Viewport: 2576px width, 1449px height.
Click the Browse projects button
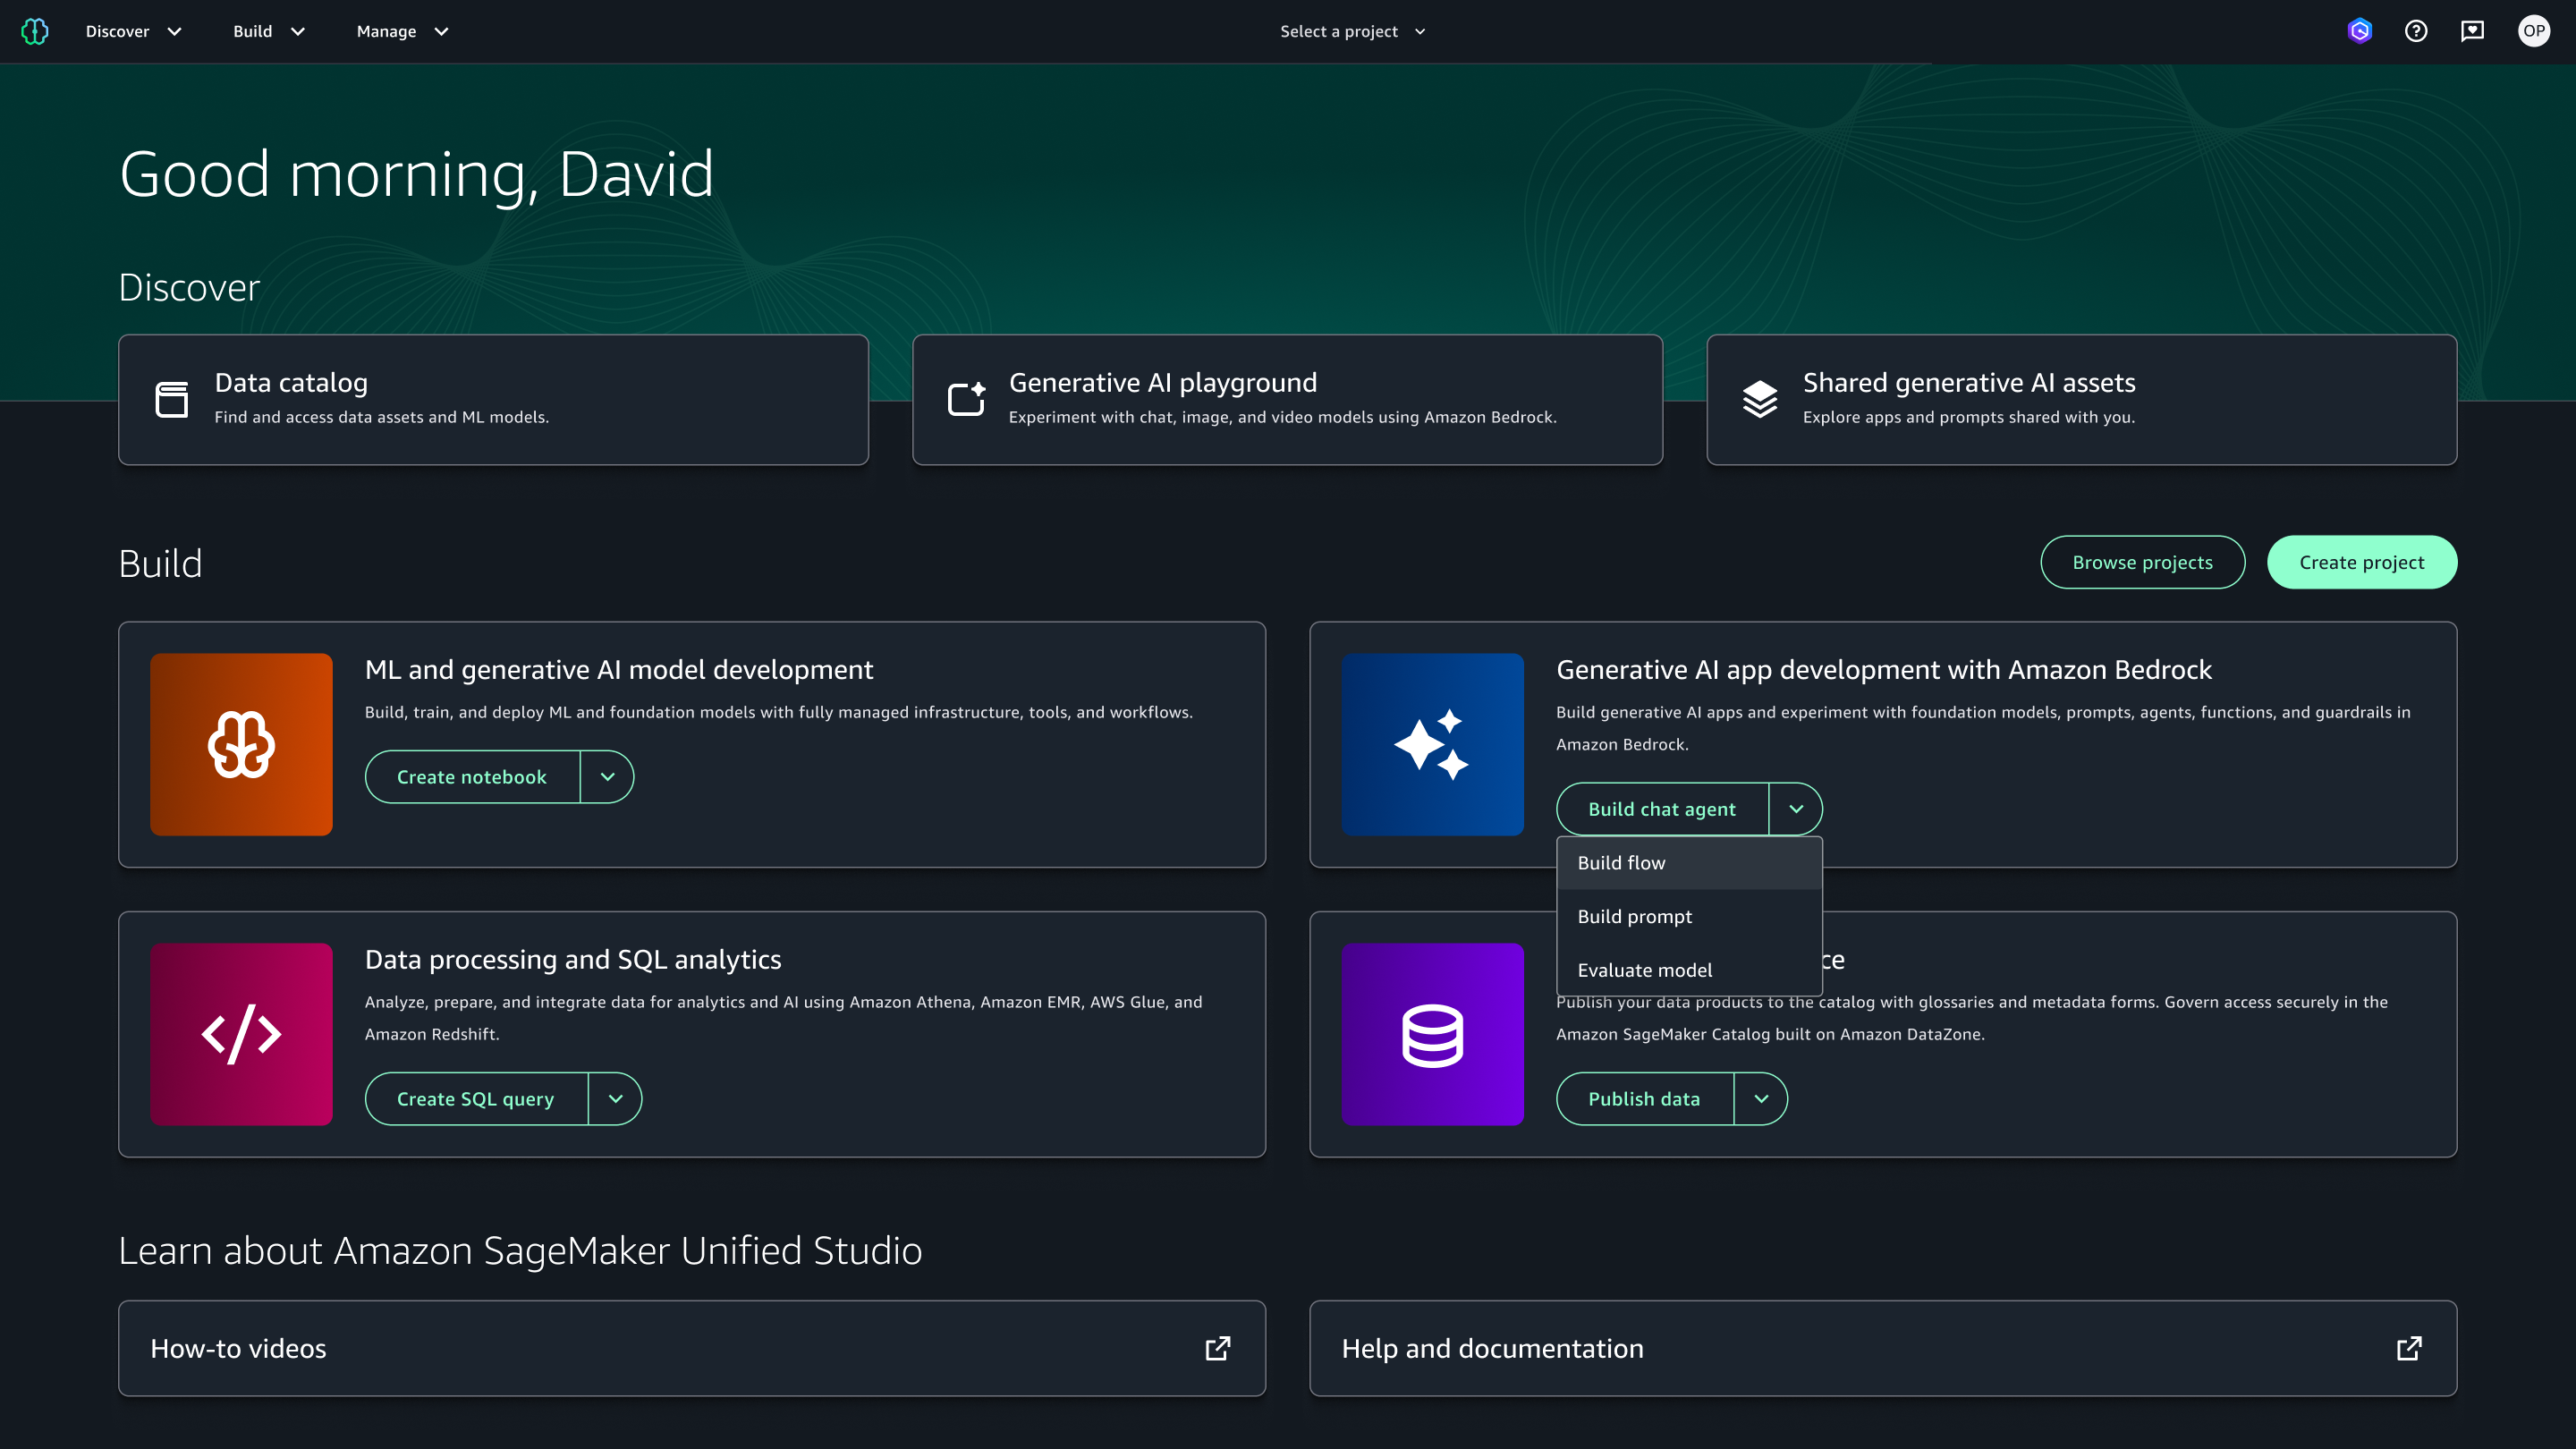[x=2143, y=562]
